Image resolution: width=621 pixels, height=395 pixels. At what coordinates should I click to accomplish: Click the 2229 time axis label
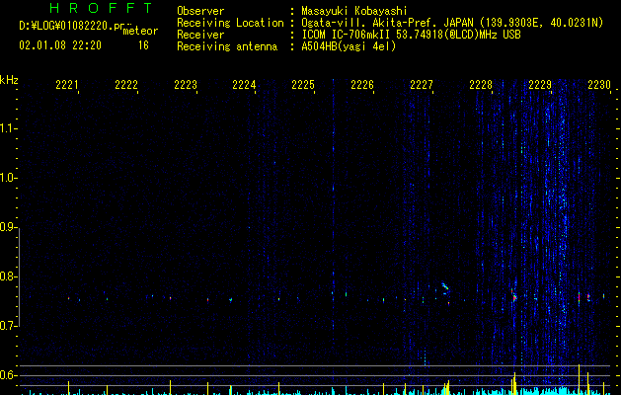click(540, 85)
